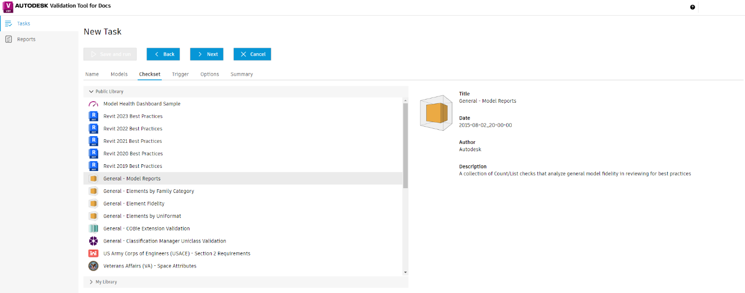
Task: Click the date value 2015-08-02_20-00-00
Action: click(x=485, y=125)
